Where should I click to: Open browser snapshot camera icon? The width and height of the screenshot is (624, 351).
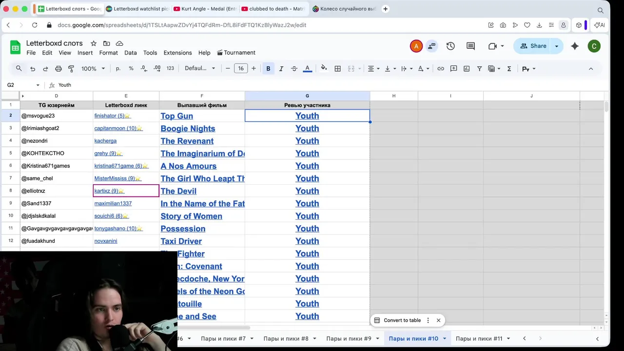(x=503, y=25)
